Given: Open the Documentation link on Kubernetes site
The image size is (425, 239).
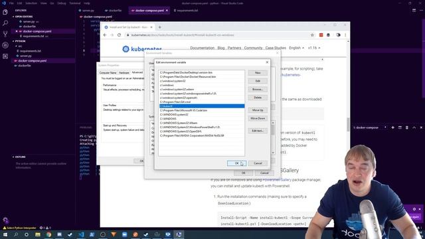Looking at the screenshot, I should [x=202, y=48].
